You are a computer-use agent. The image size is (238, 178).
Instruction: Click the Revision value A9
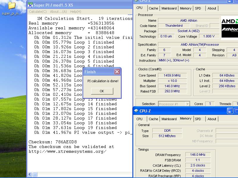click(x=232, y=55)
